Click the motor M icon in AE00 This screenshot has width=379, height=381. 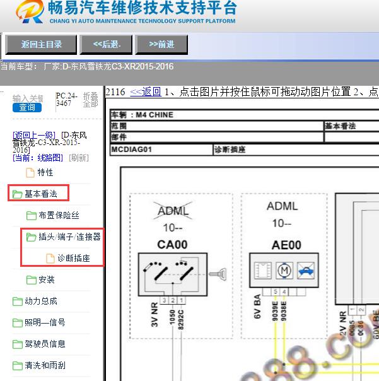(284, 270)
